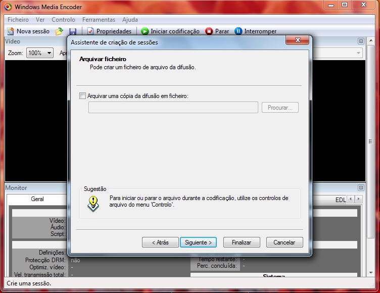Click the archive file path field
Screen dimensions: 380x293
173,108
